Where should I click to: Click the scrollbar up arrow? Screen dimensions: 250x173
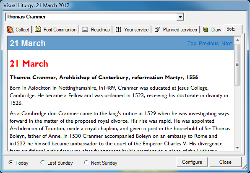pyautogui.click(x=237, y=40)
